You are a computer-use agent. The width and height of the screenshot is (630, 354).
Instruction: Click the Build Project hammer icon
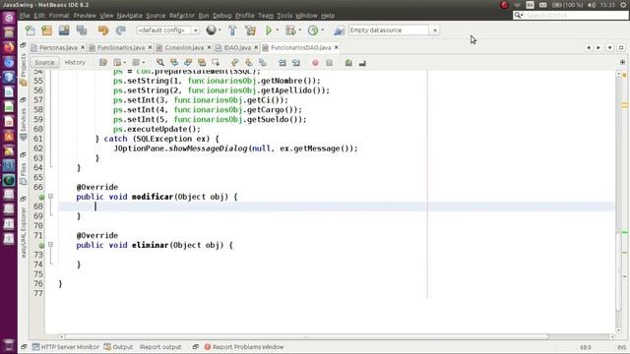[x=232, y=30]
